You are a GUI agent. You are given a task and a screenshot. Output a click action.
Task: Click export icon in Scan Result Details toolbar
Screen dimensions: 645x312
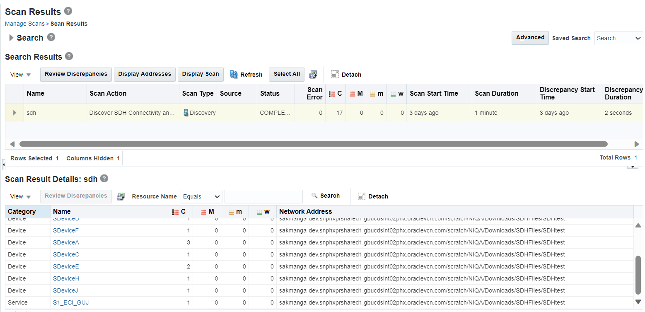click(x=121, y=196)
